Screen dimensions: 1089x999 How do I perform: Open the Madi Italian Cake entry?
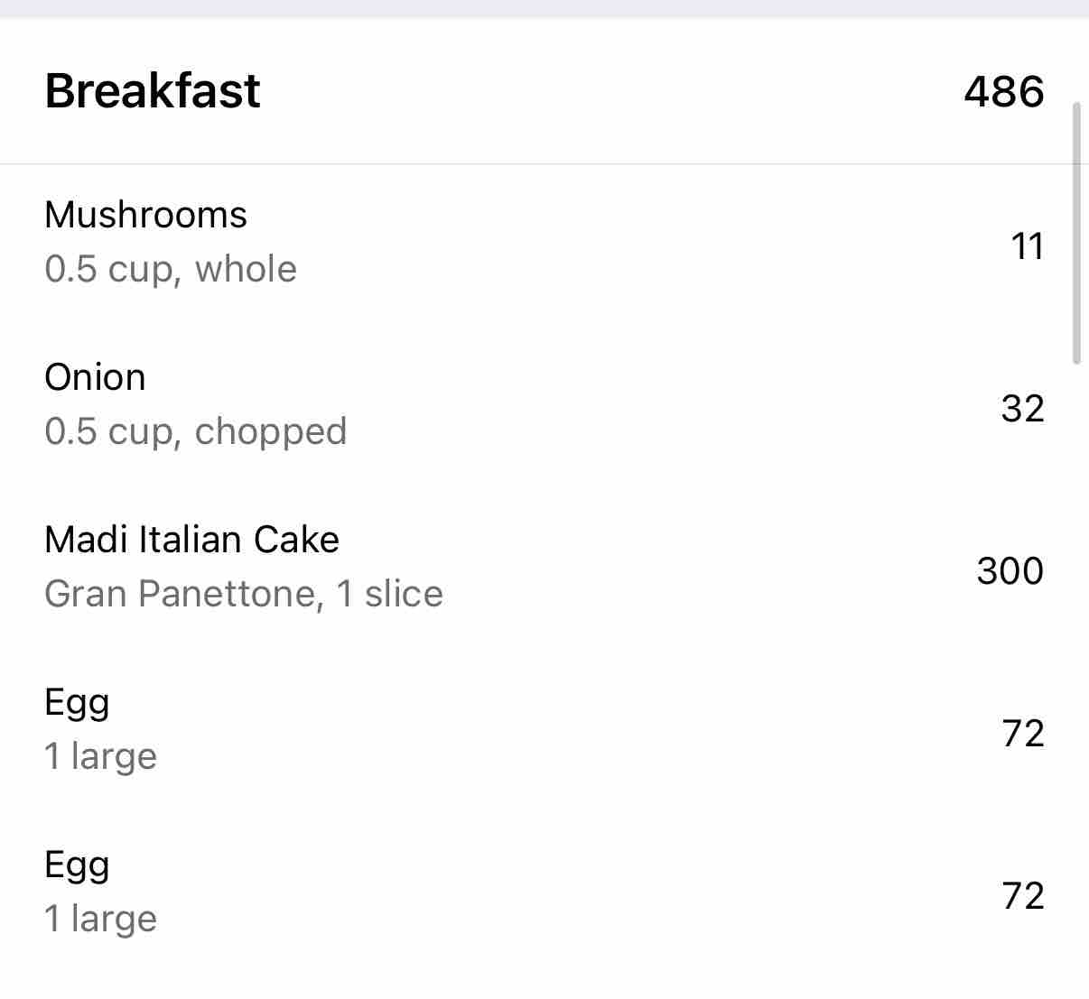pos(191,540)
